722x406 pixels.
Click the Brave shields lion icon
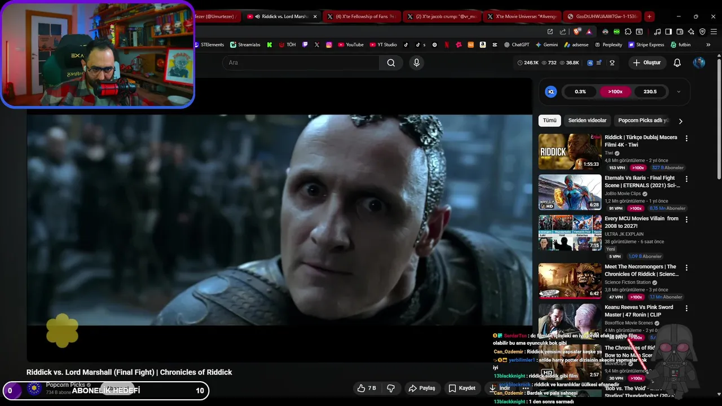click(x=577, y=32)
